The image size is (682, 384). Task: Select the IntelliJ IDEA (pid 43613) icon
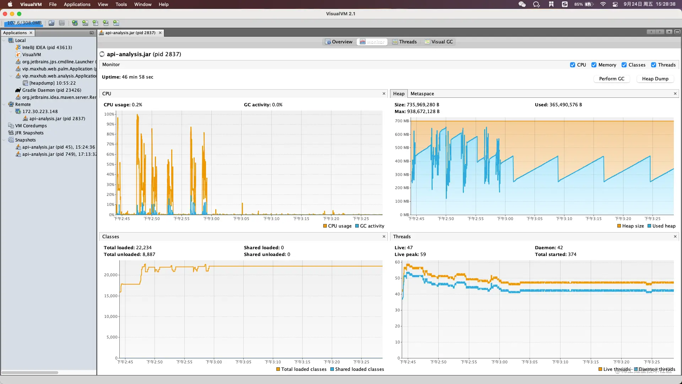[x=18, y=47]
